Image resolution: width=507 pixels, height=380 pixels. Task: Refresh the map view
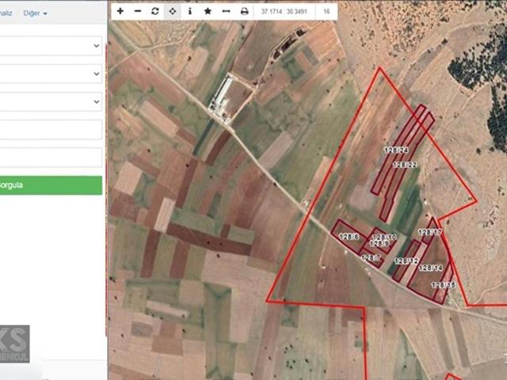click(155, 11)
